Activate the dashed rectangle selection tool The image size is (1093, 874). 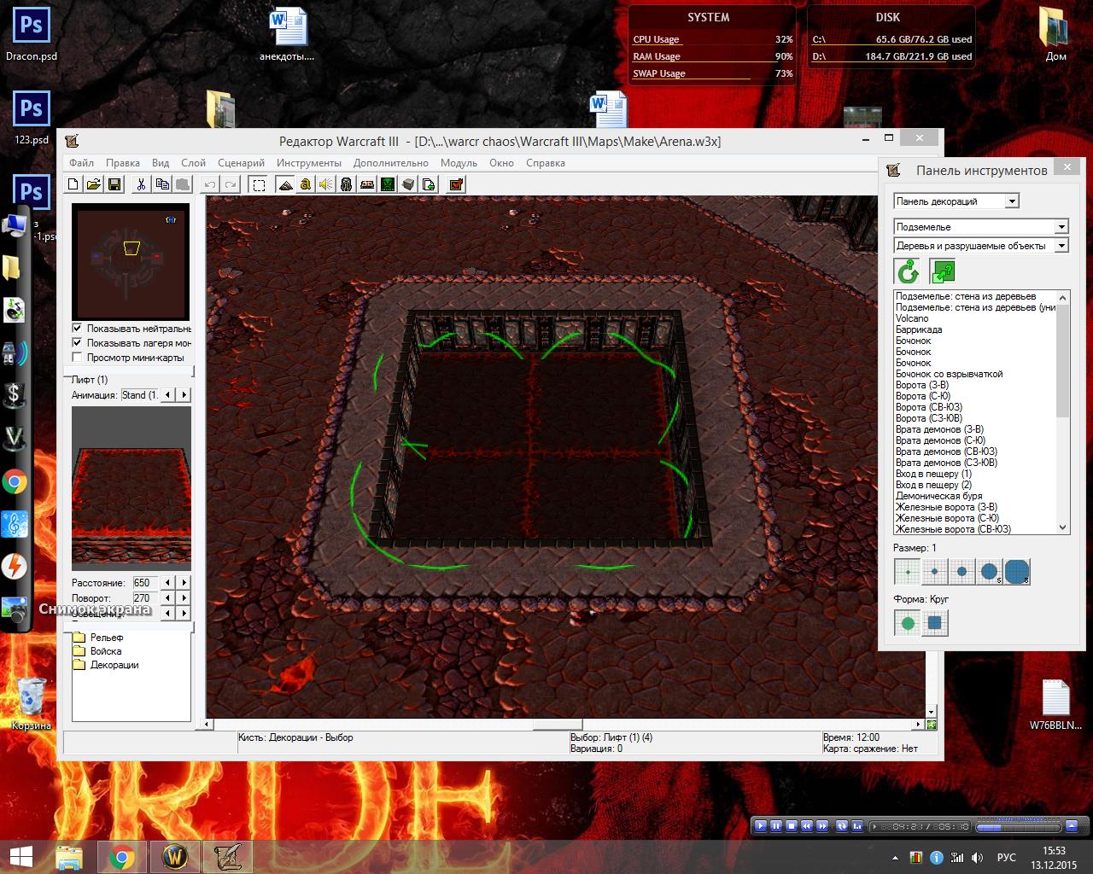pyautogui.click(x=259, y=184)
